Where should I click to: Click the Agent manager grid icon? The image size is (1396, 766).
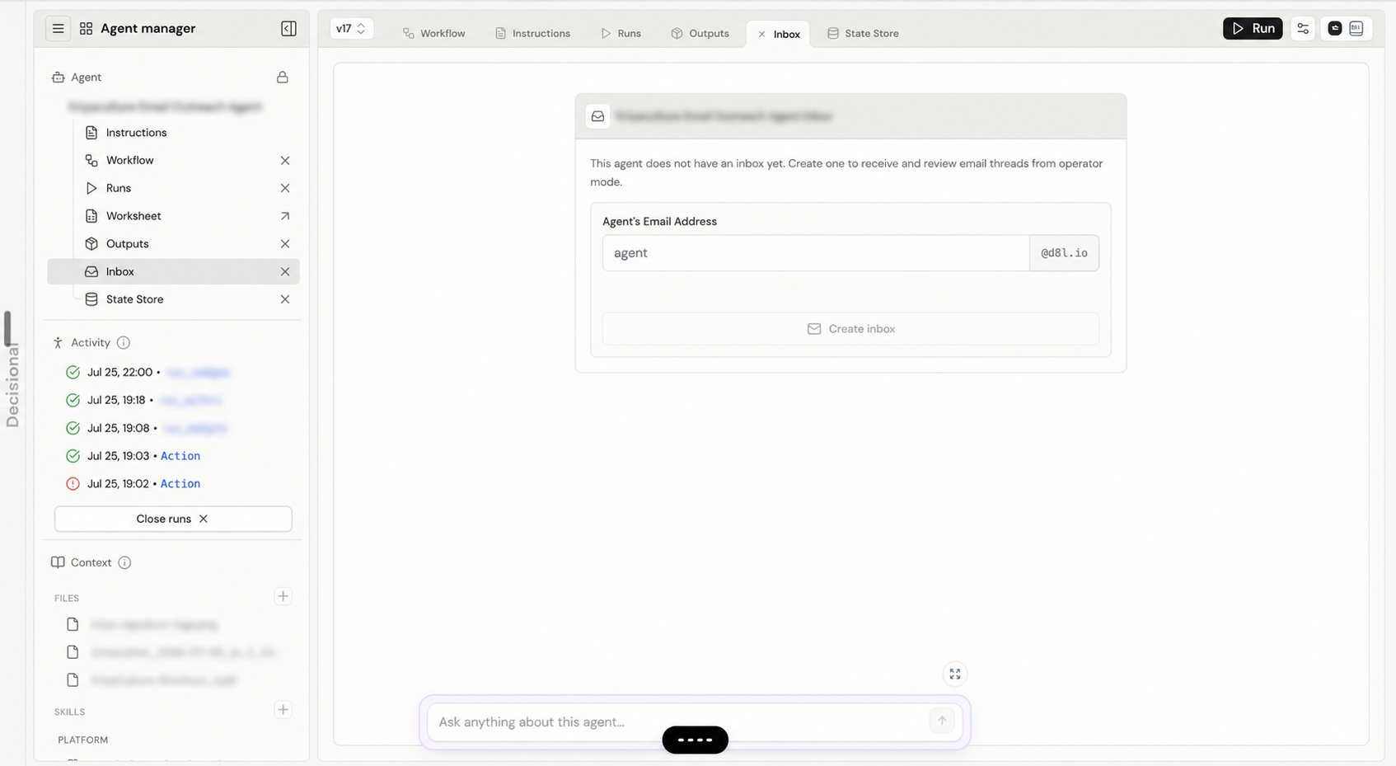86,28
